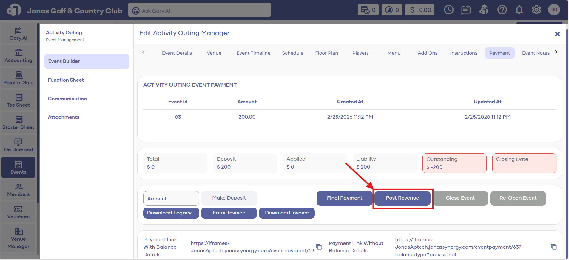Click the notification bell icon

click(519, 10)
